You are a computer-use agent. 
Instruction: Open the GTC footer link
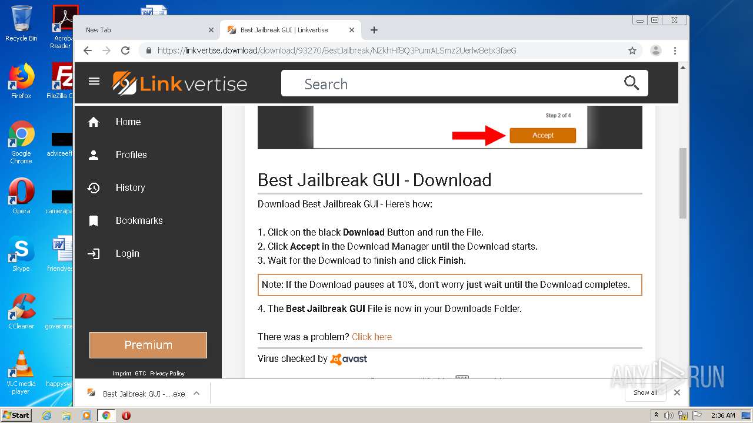140,373
